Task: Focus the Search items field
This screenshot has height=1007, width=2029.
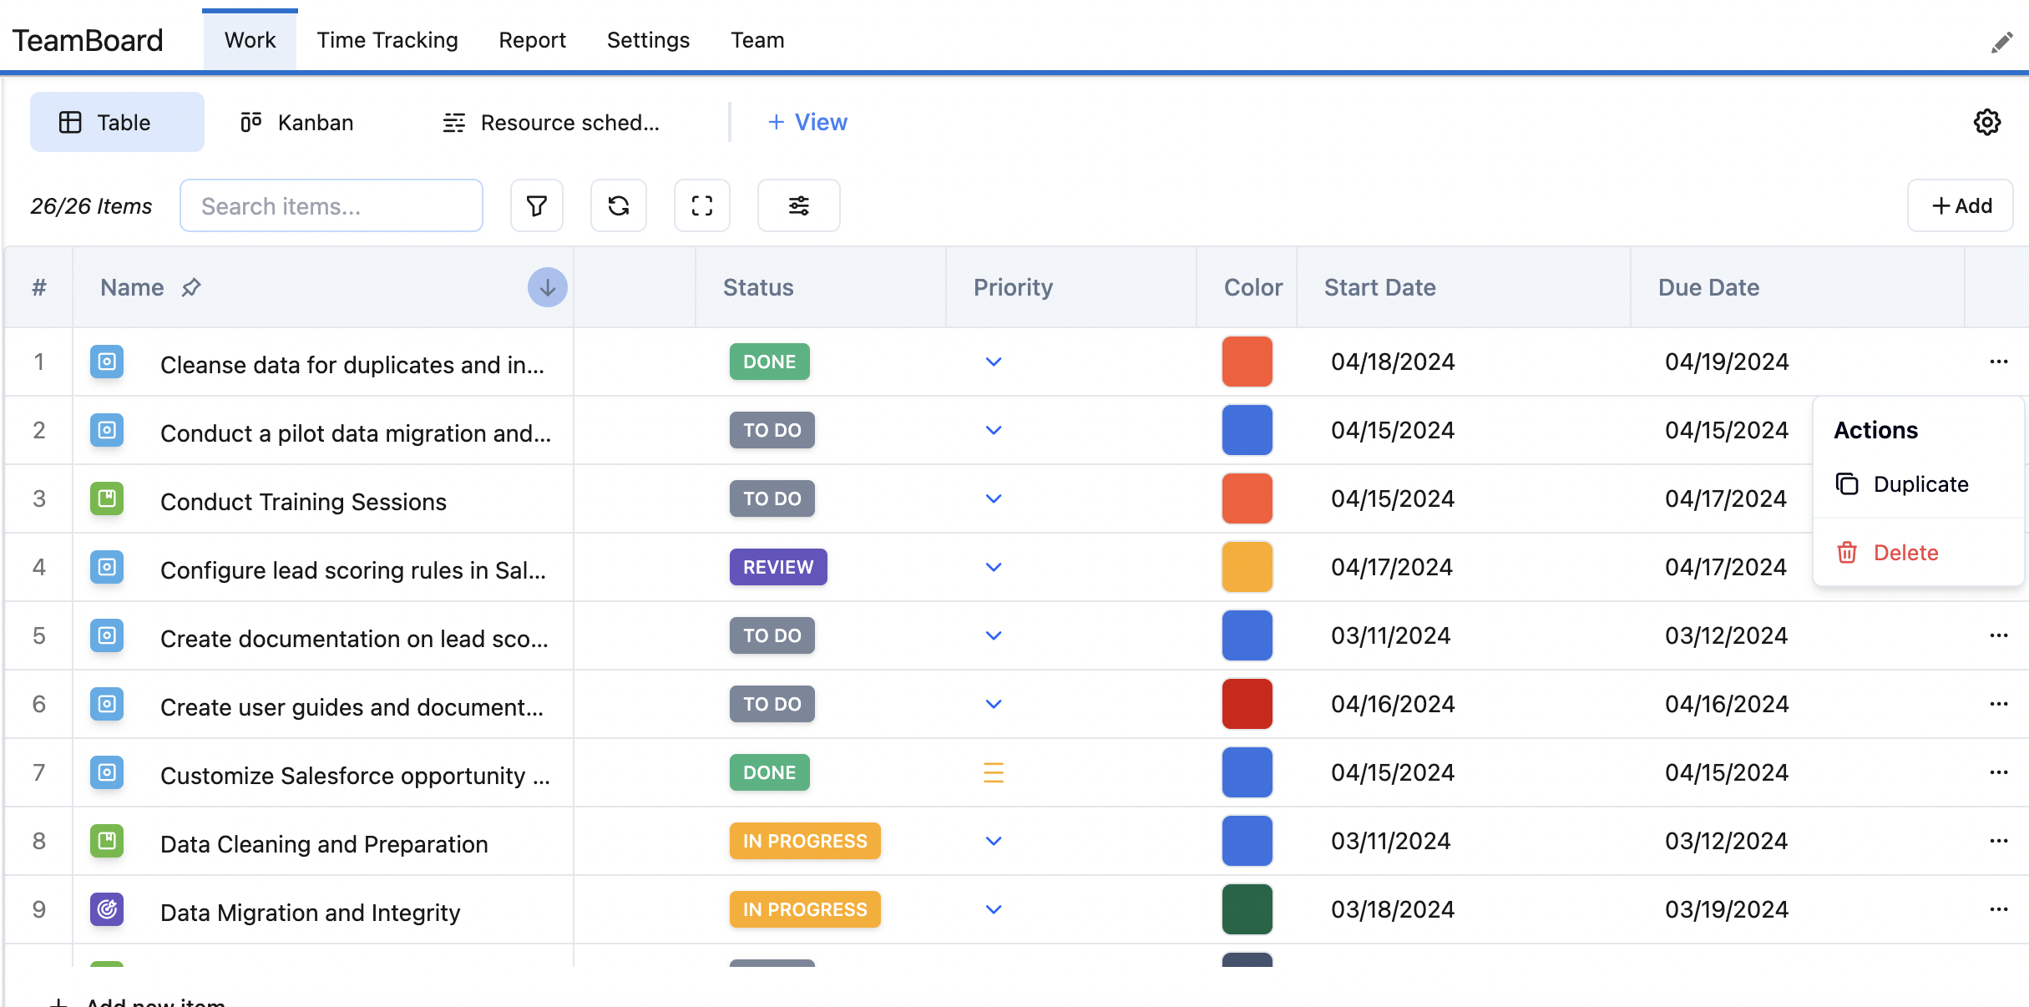Action: pos(331,205)
